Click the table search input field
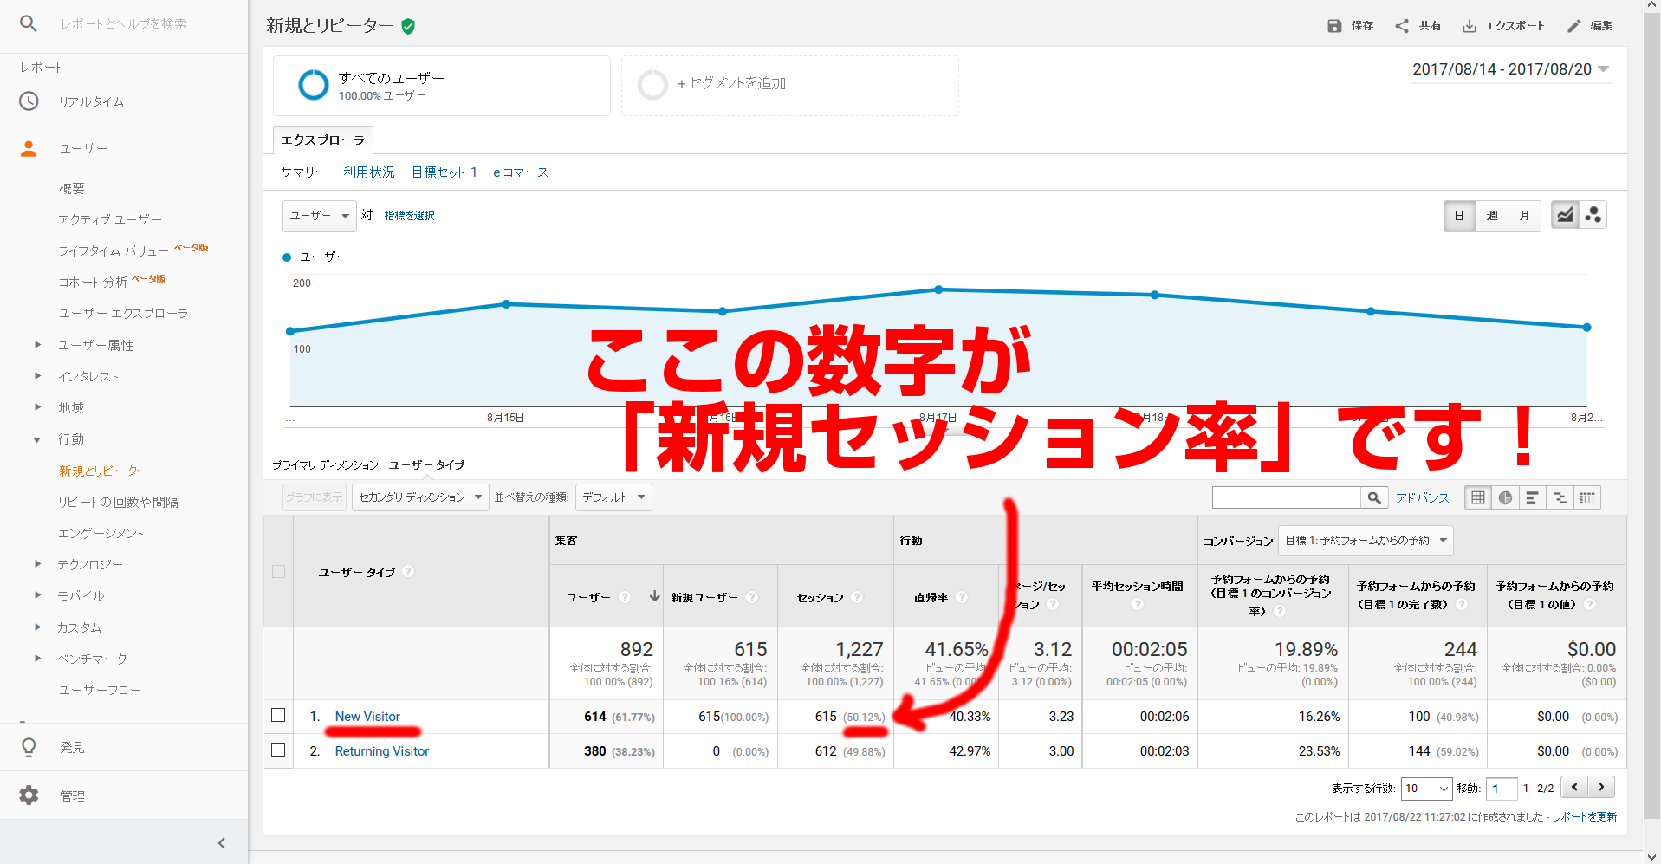1661x864 pixels. 1287,497
